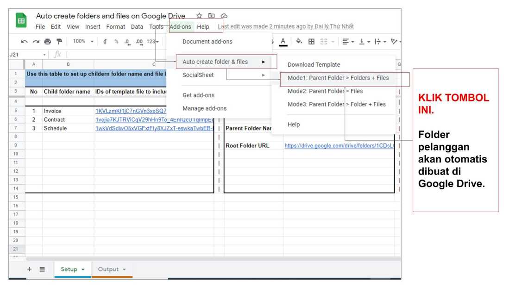Open the Root Folder URL Drive link
The width and height of the screenshot is (528, 288).
(x=339, y=145)
